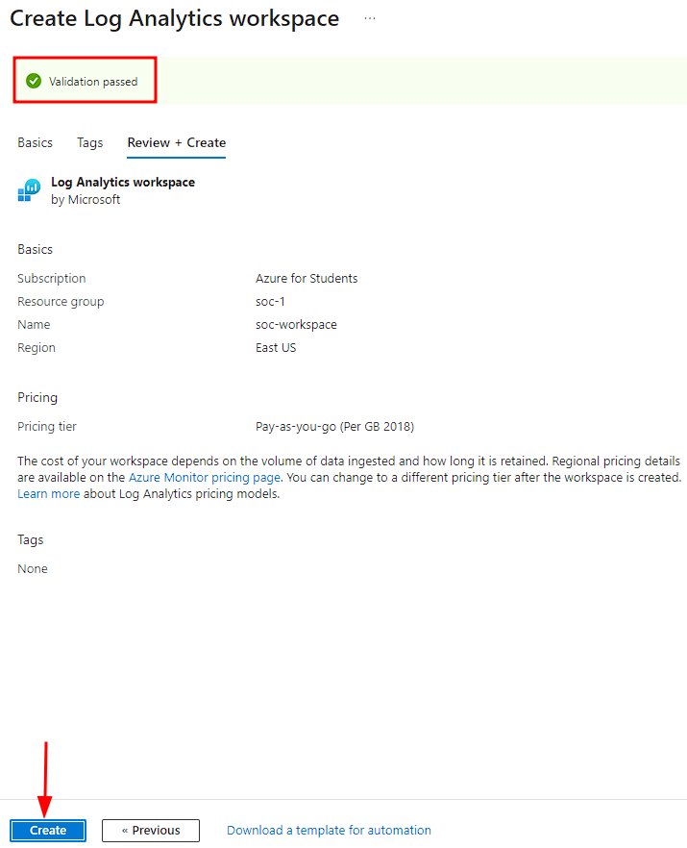Follow the Azure Monitor pricing page link
This screenshot has height=848, width=687.
[x=205, y=477]
